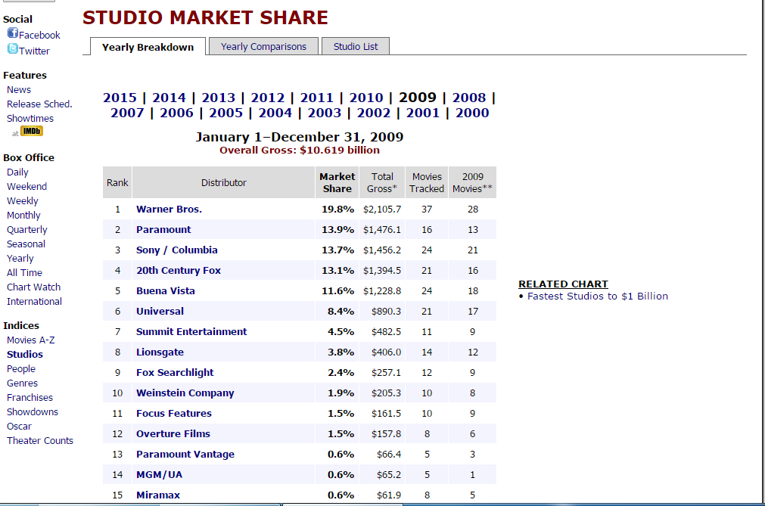Open Weinstein Company distributor page
Screen dimensions: 765x506
click(x=185, y=393)
